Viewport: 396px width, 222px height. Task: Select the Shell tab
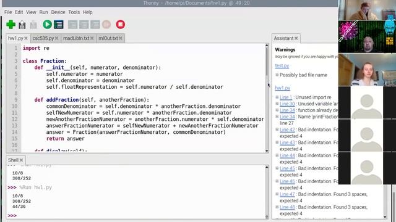coord(13,160)
